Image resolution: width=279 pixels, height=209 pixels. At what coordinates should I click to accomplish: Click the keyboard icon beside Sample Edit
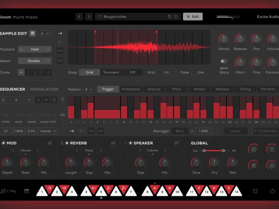point(33,33)
